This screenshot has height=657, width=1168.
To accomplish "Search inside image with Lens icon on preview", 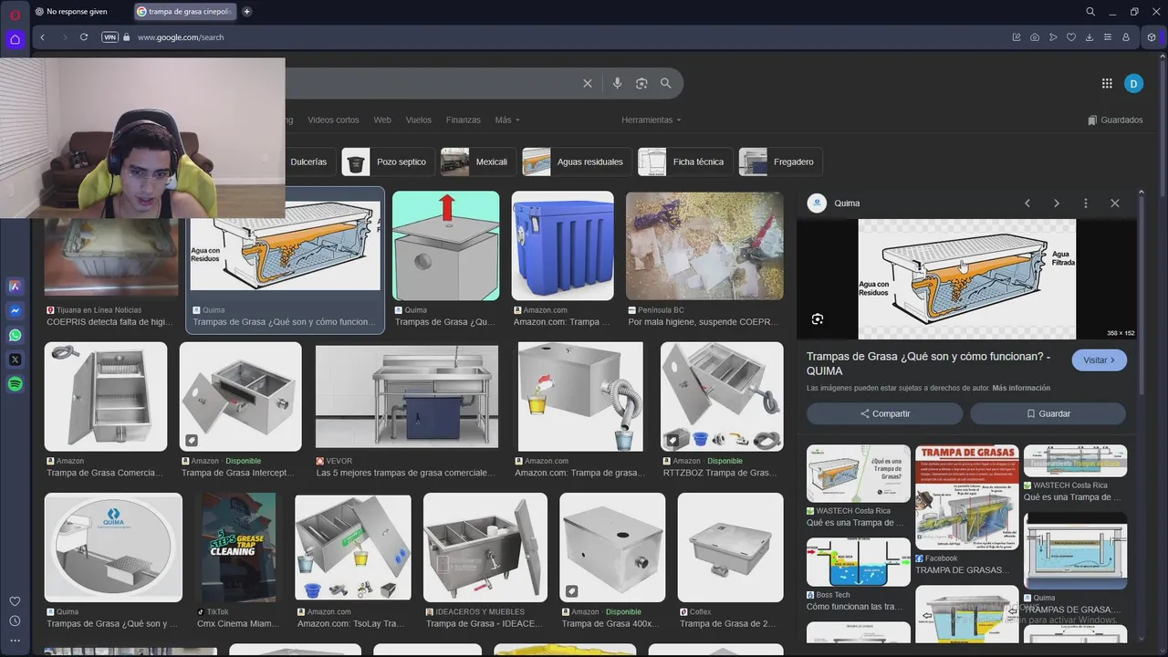I will pyautogui.click(x=818, y=318).
